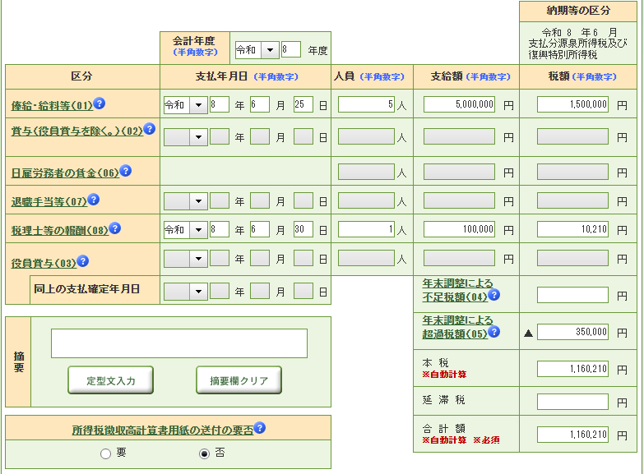Click the 会計年度 year field
Image resolution: width=644 pixels, height=474 pixels.
click(x=291, y=49)
